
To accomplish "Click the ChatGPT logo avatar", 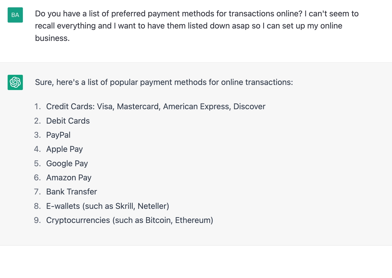I will [15, 82].
